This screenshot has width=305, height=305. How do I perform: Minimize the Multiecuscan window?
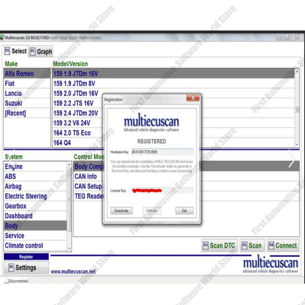[x=279, y=37]
